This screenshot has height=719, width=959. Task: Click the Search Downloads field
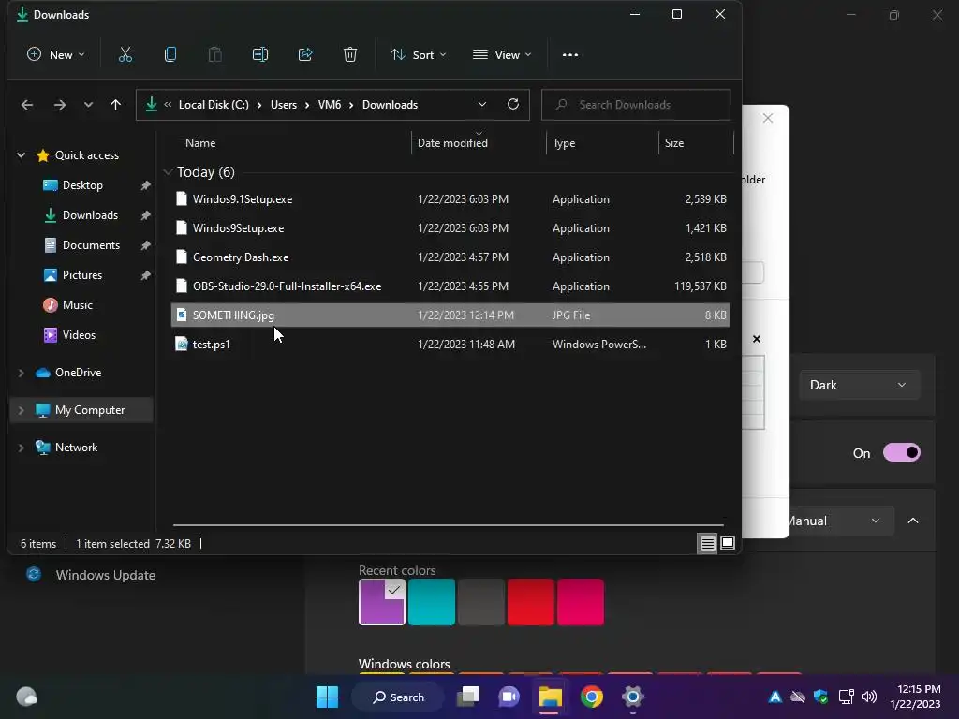pyautogui.click(x=636, y=105)
